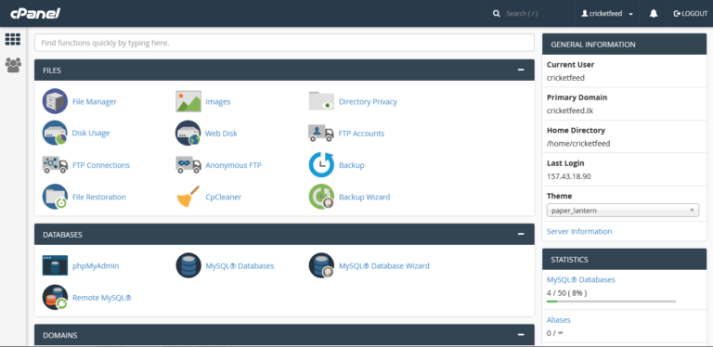Click the Images icon
713x347 pixels.
tap(188, 101)
